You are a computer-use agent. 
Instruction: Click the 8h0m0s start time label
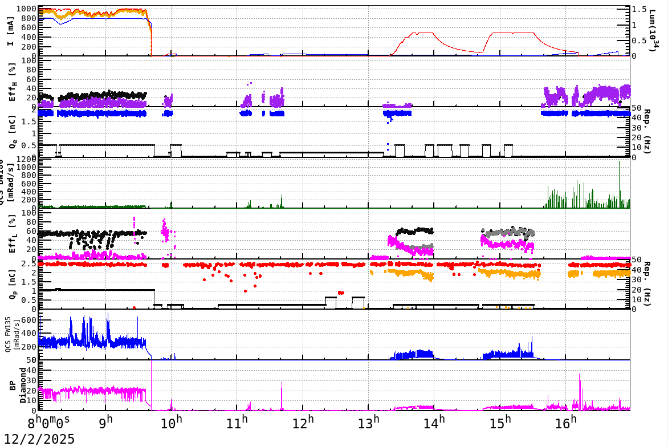48,423
